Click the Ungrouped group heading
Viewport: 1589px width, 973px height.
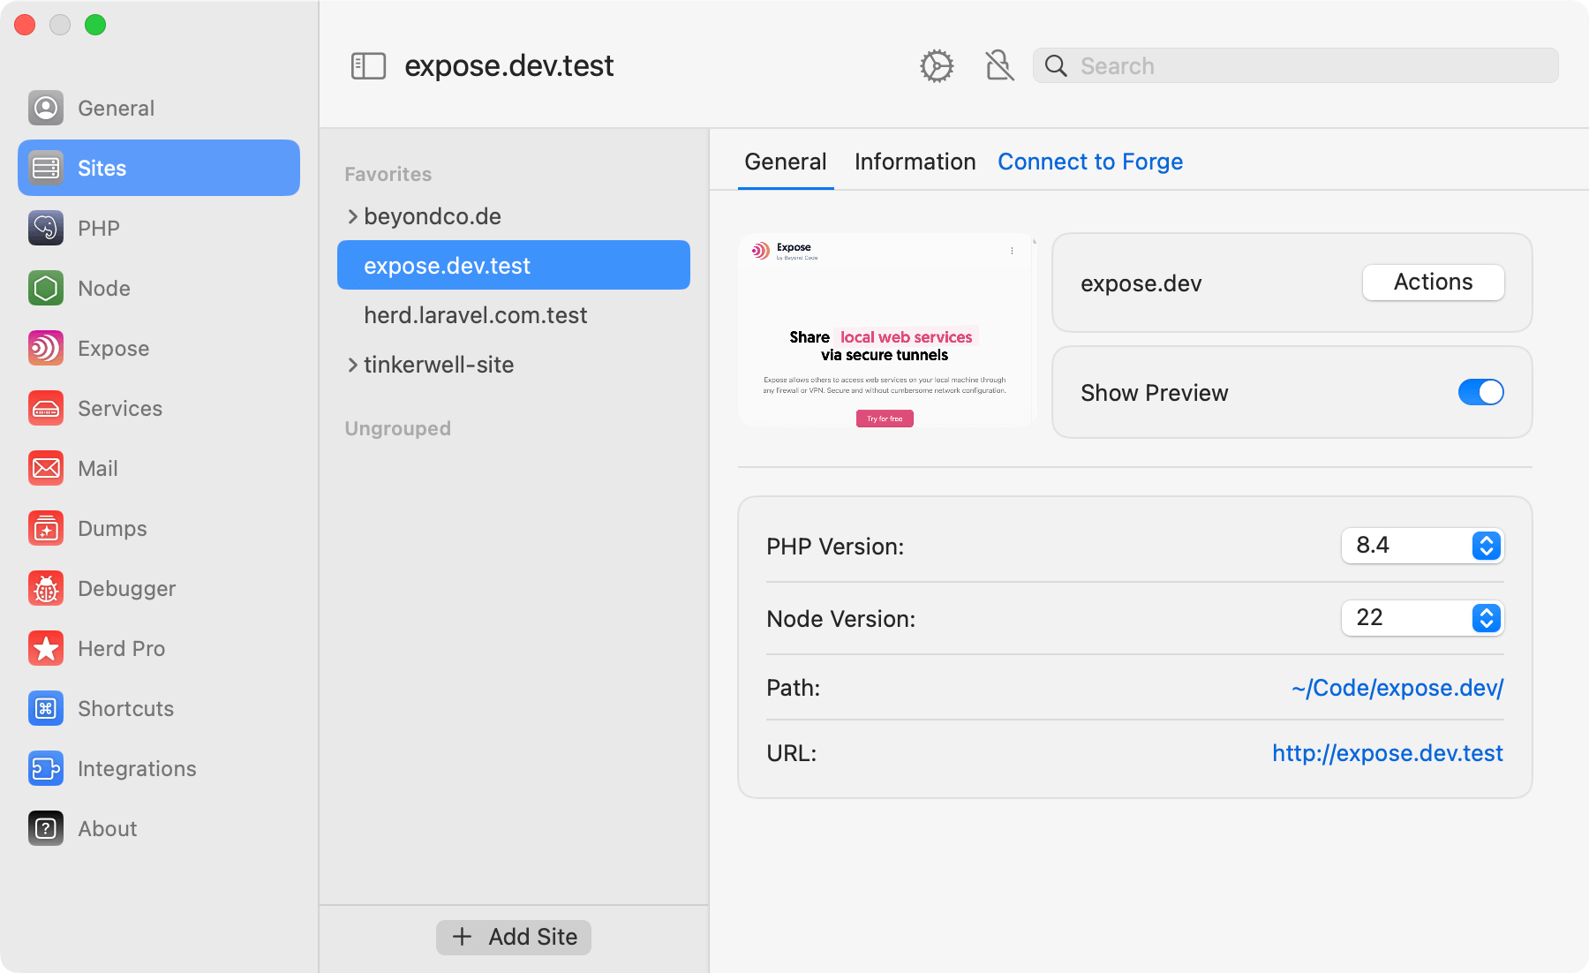coord(397,428)
